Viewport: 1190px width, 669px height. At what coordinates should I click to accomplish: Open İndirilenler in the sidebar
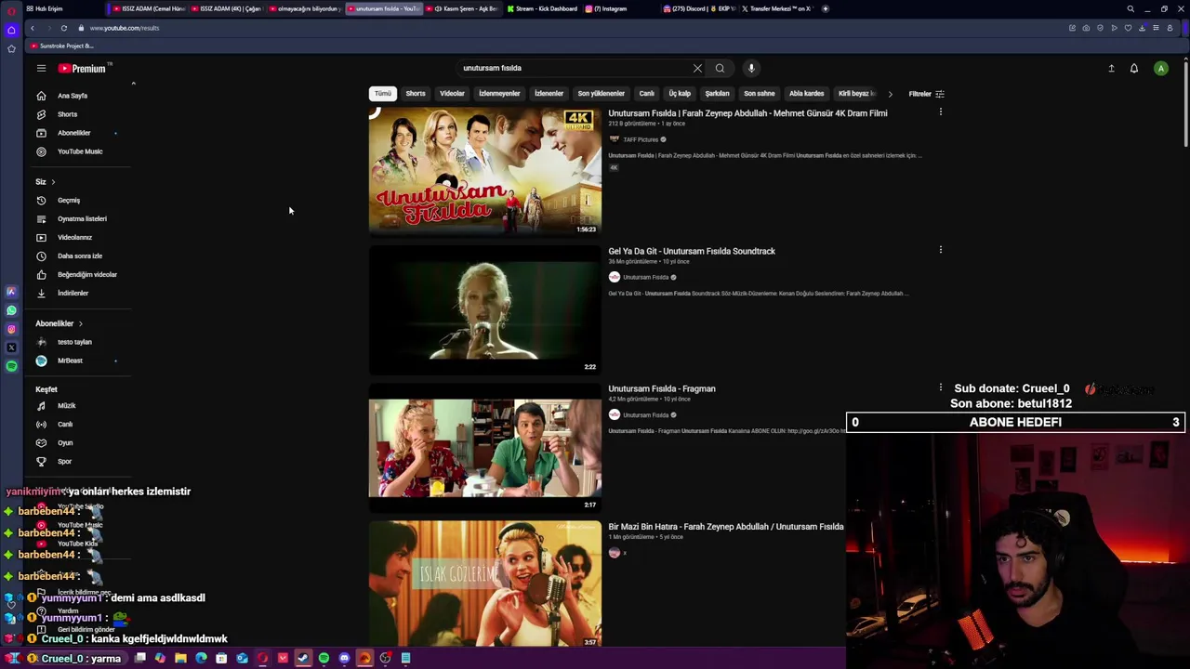tap(73, 293)
